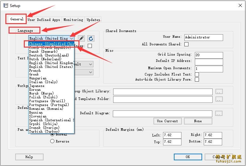The width and height of the screenshot is (246, 166).
Task: Select French in the language list
Action: pos(51,71)
